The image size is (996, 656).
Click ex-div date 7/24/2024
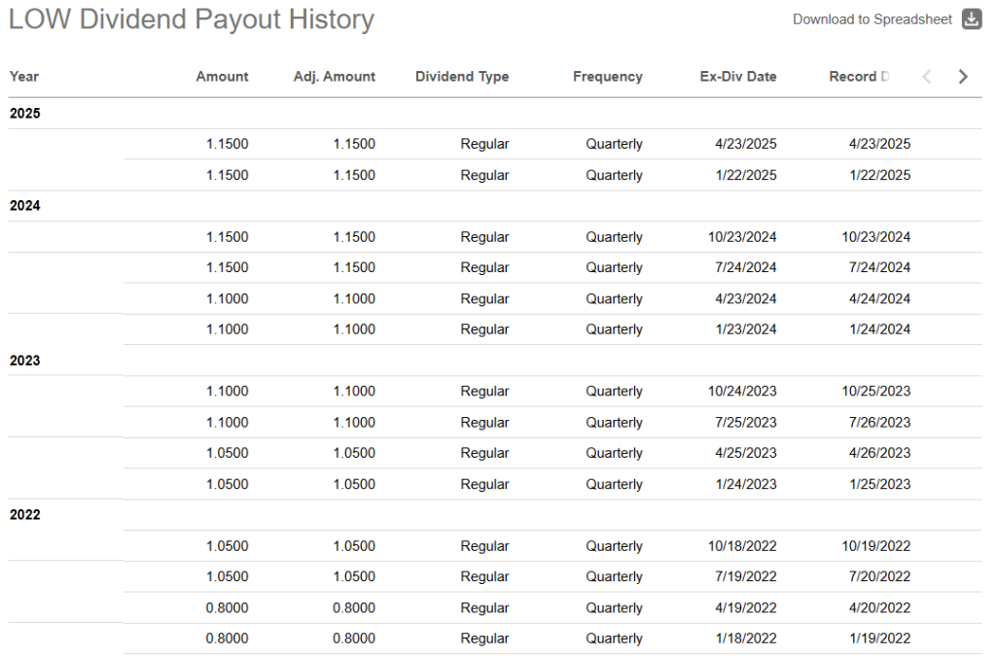point(746,267)
